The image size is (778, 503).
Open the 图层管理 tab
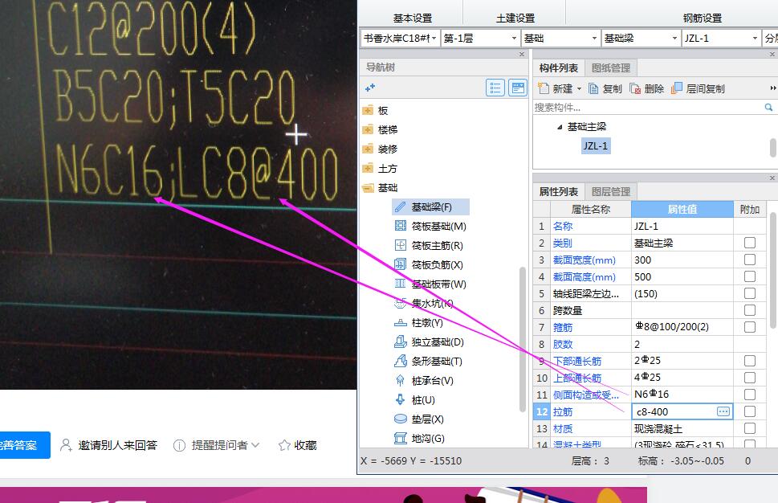tap(611, 192)
